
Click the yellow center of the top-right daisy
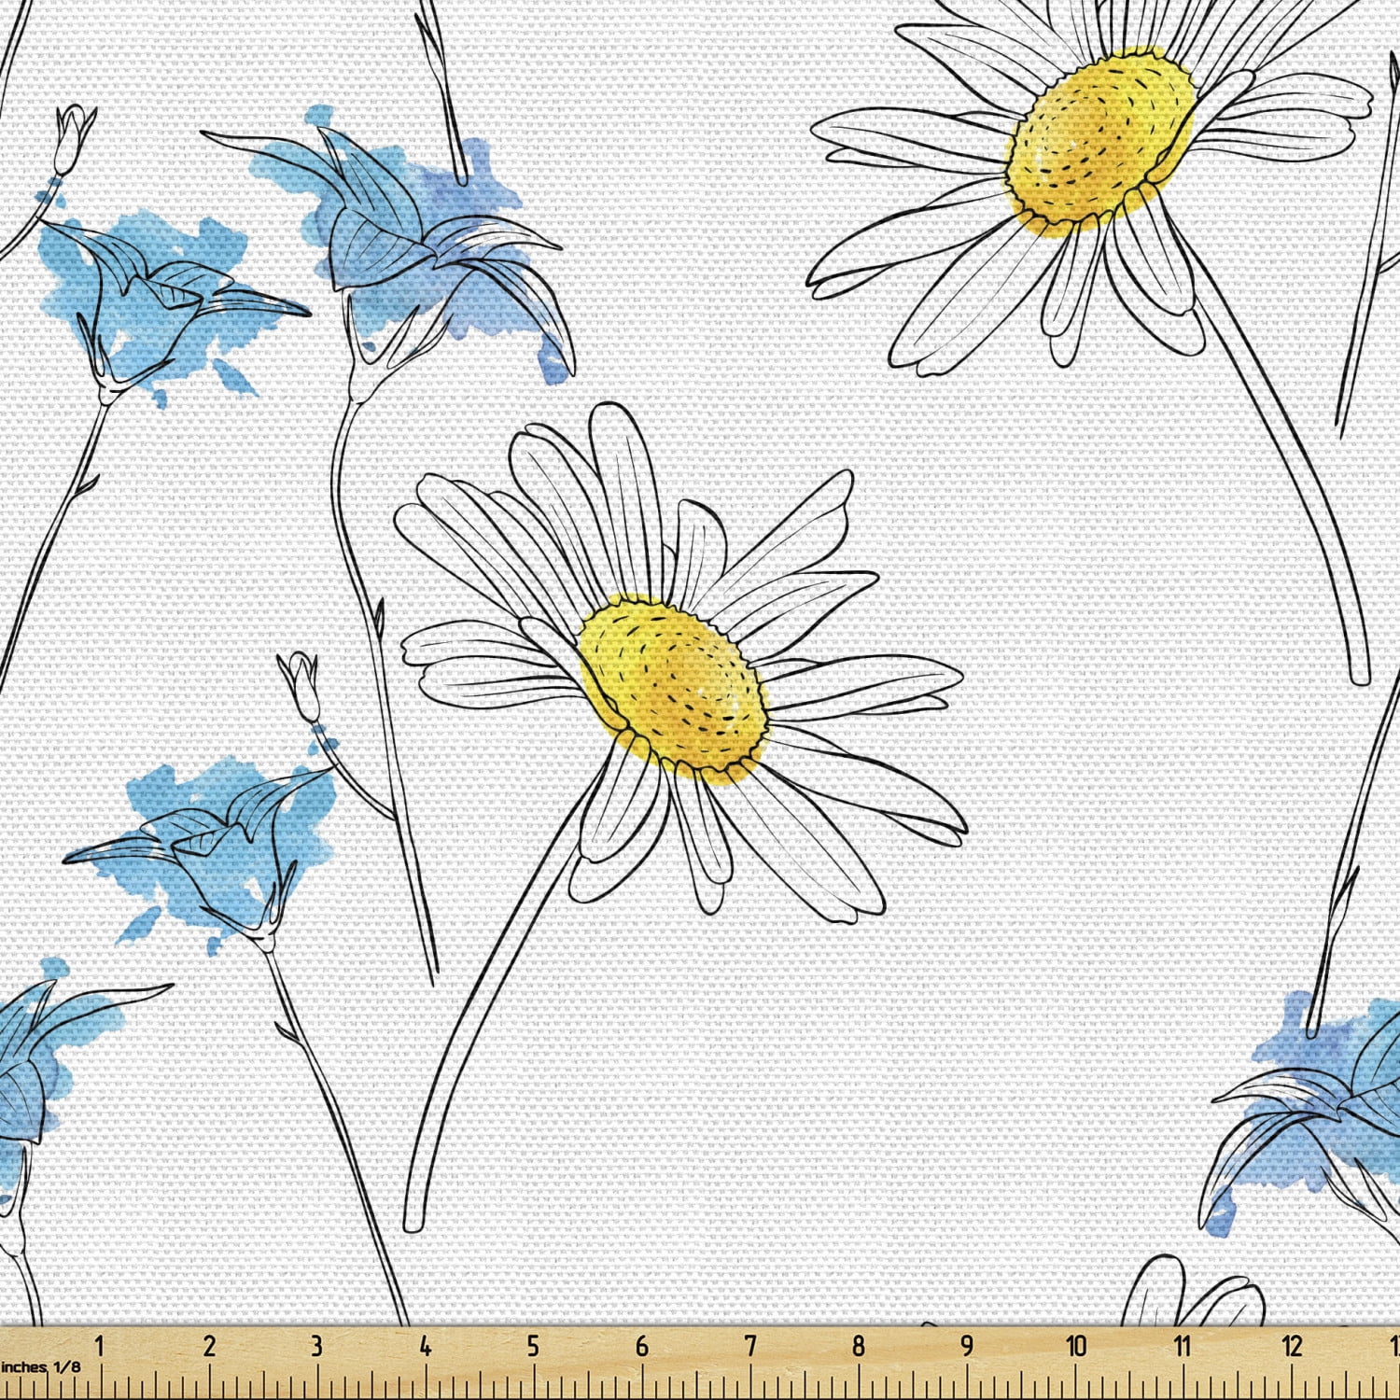point(1101,140)
